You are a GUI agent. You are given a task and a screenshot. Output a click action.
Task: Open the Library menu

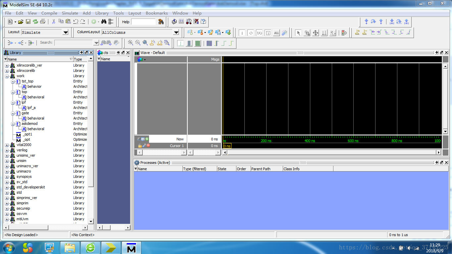[x=102, y=13]
